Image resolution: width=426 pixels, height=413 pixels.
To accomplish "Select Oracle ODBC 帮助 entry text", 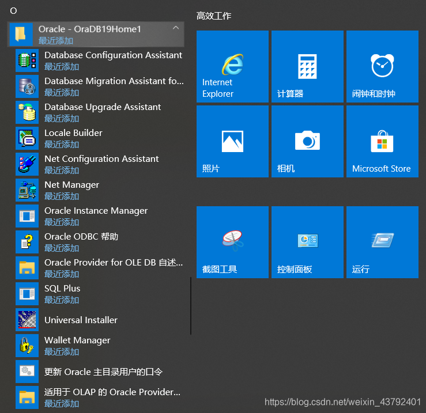I will tap(81, 237).
